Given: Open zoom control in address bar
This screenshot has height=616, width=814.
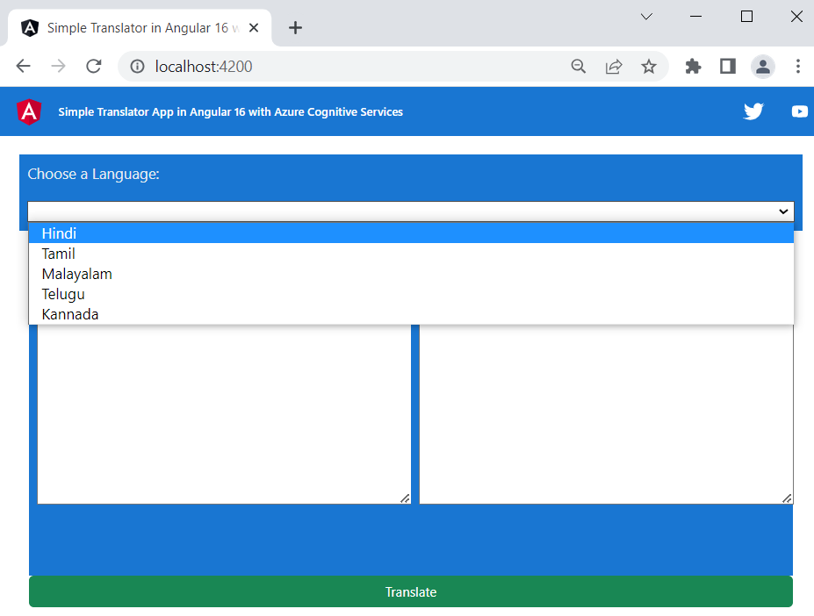Looking at the screenshot, I should 579,67.
